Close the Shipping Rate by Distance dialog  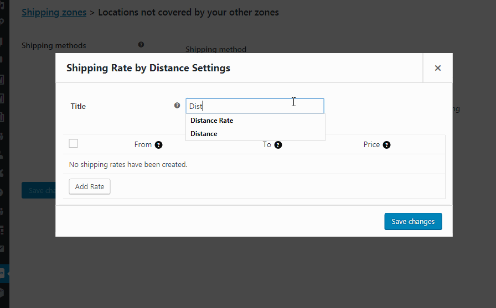click(437, 68)
